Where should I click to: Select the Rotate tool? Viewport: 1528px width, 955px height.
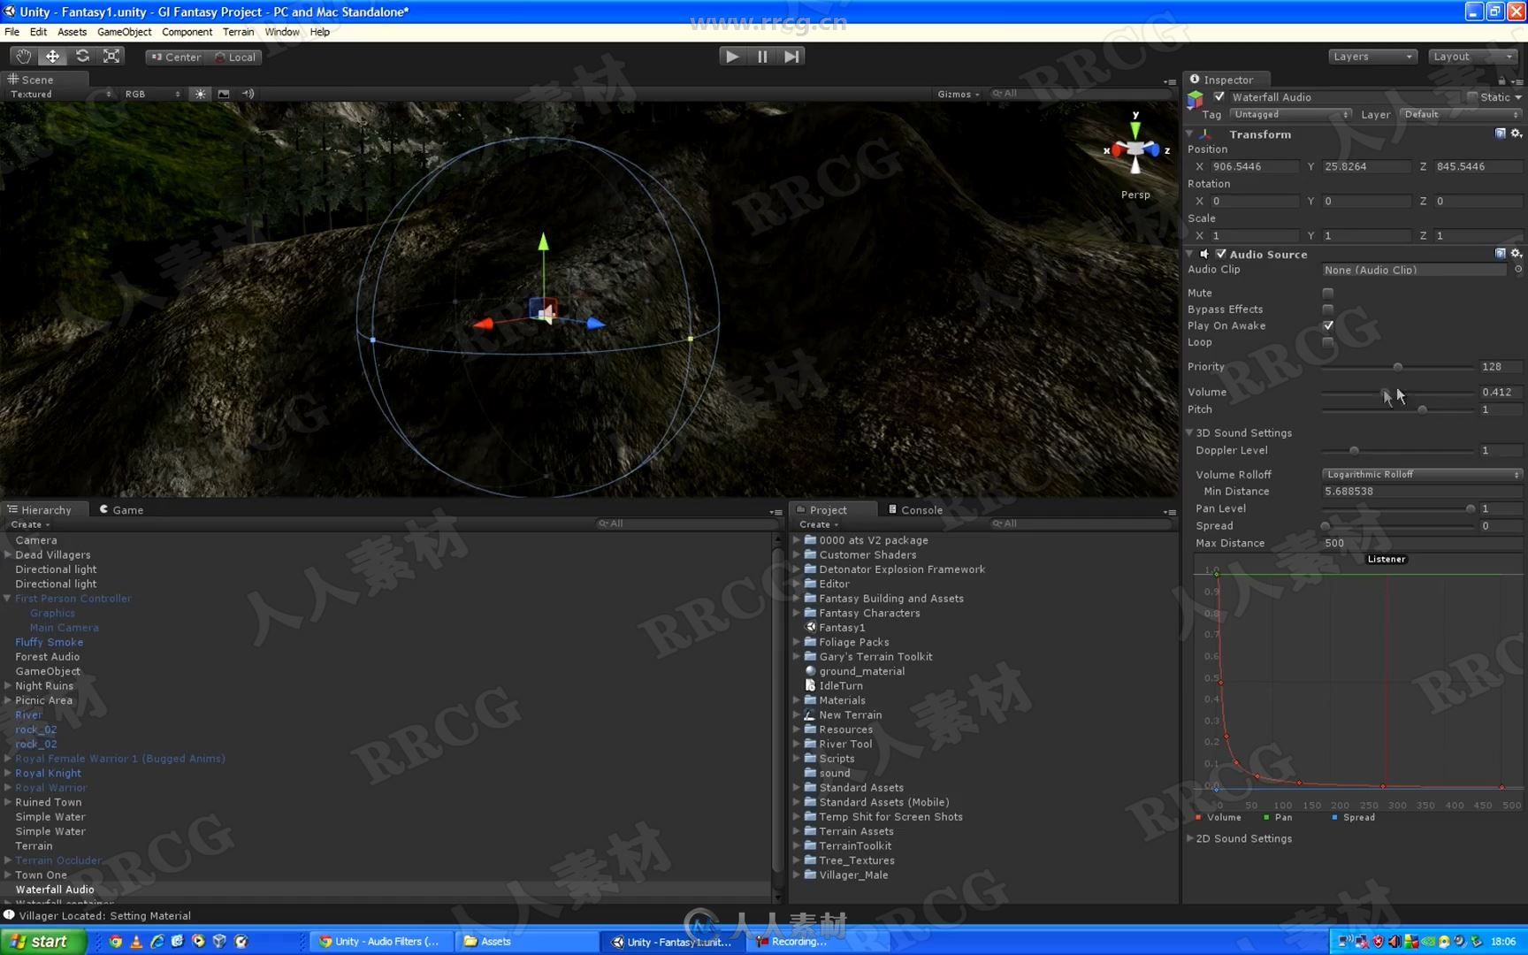click(x=82, y=56)
